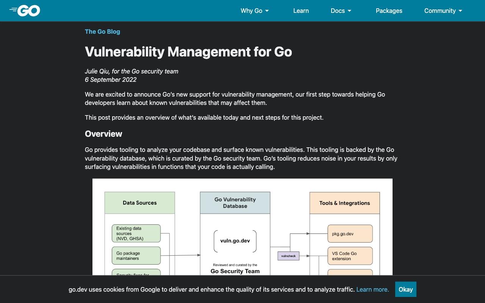Click the Go package maintainers box
The width and height of the screenshot is (485, 303).
(136, 256)
